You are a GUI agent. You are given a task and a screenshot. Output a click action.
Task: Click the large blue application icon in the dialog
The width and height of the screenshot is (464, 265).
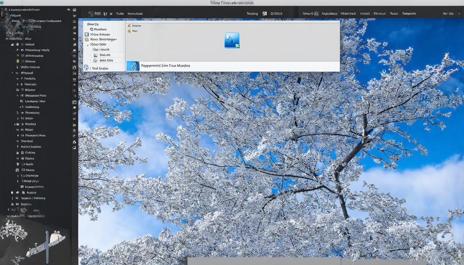coord(232,40)
